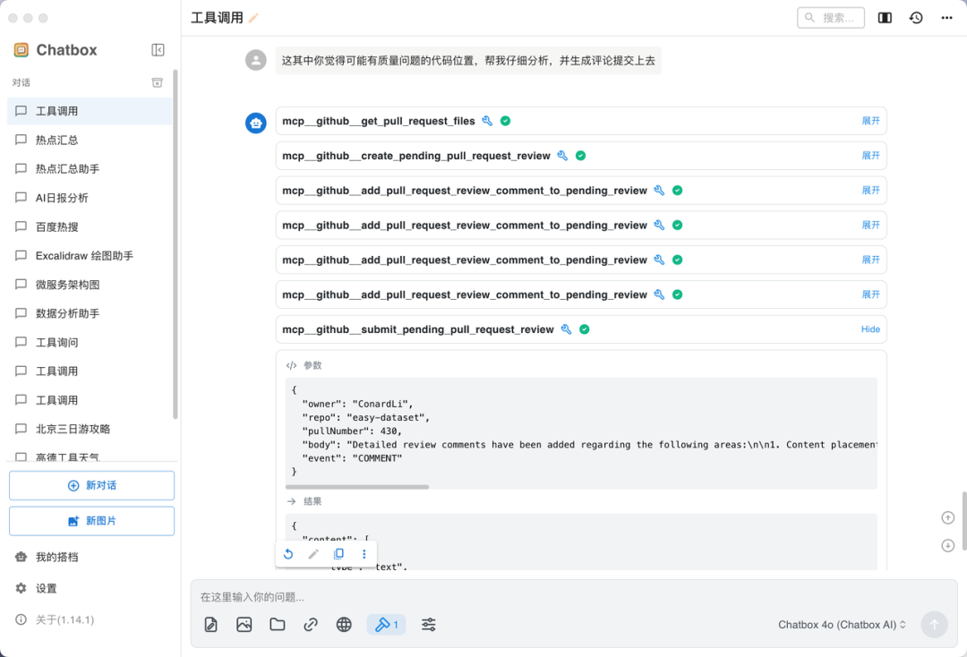Screen dimensions: 967x657
Task: Select the Excalidraw 绘图助手 conversation
Action: (x=84, y=256)
